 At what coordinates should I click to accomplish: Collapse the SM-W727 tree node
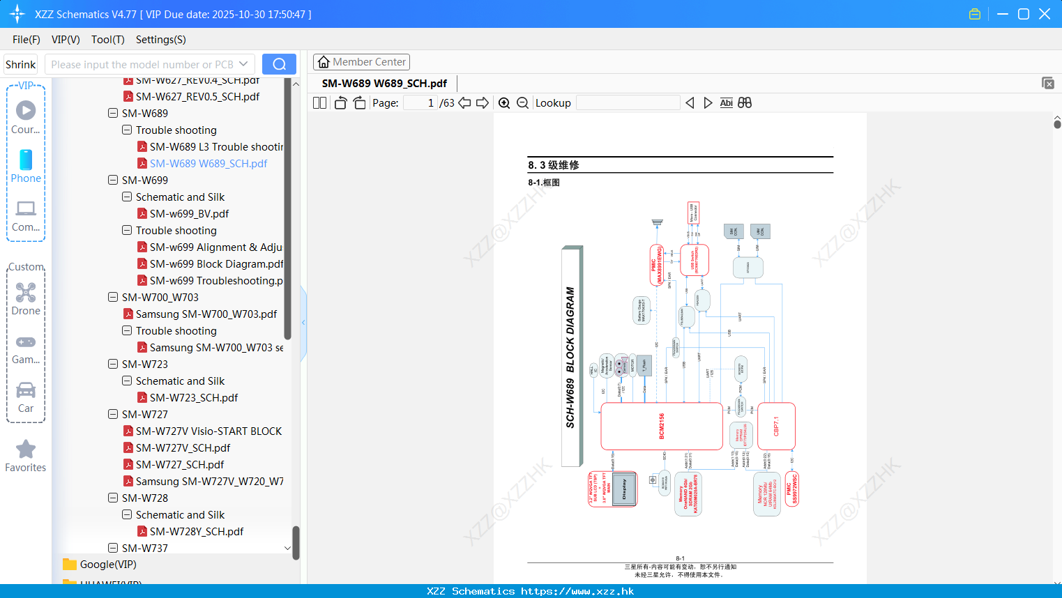click(113, 414)
